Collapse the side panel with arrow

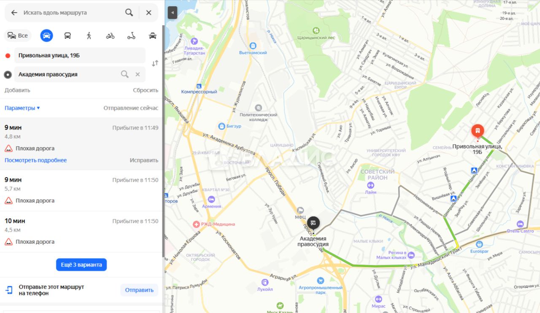(x=172, y=13)
